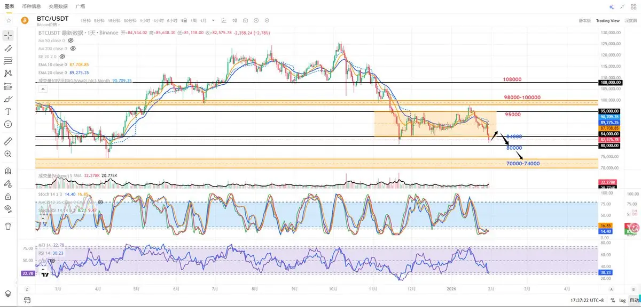
Task: Take a chart snapshot with camera icon
Action: [245, 20]
